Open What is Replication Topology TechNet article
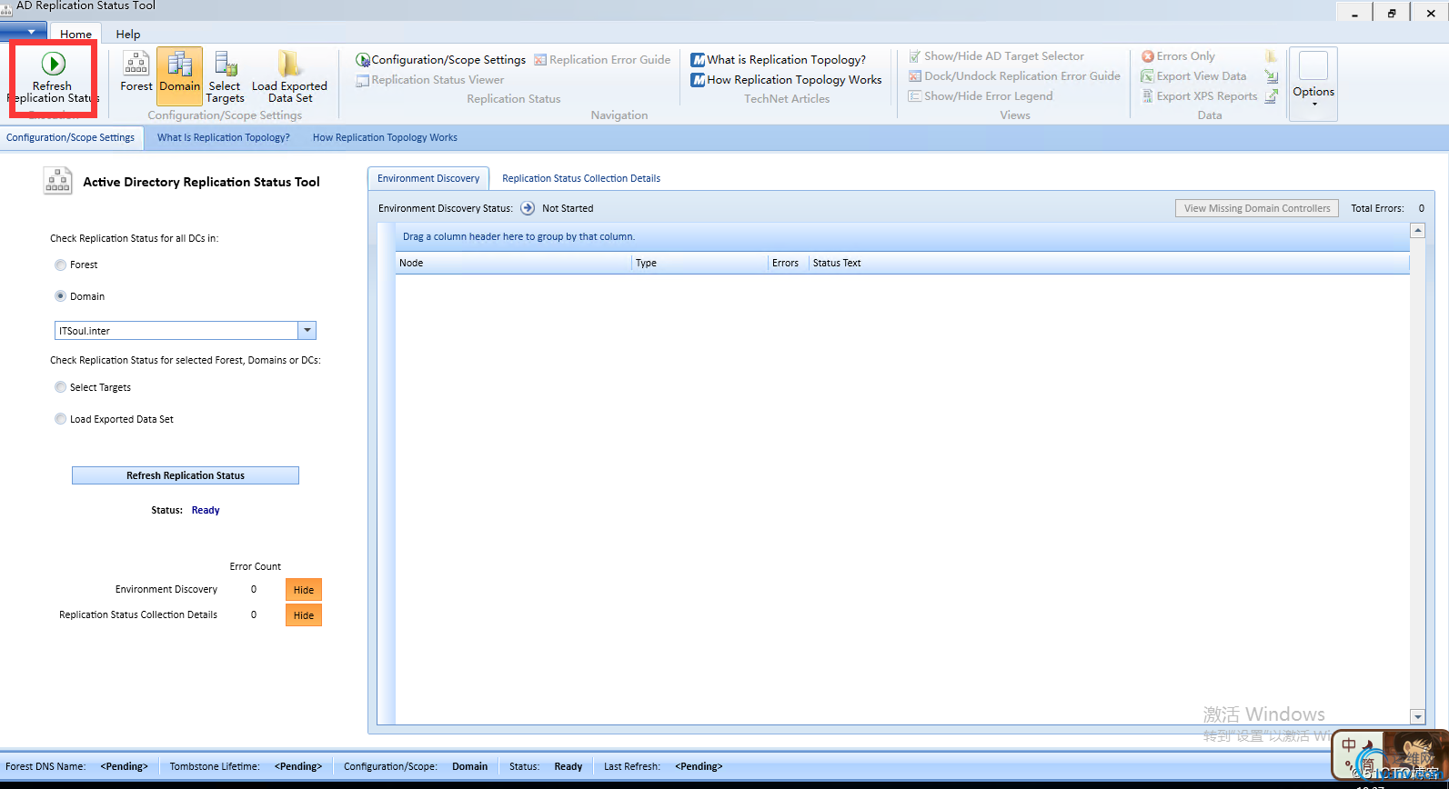1449x789 pixels. click(x=779, y=60)
